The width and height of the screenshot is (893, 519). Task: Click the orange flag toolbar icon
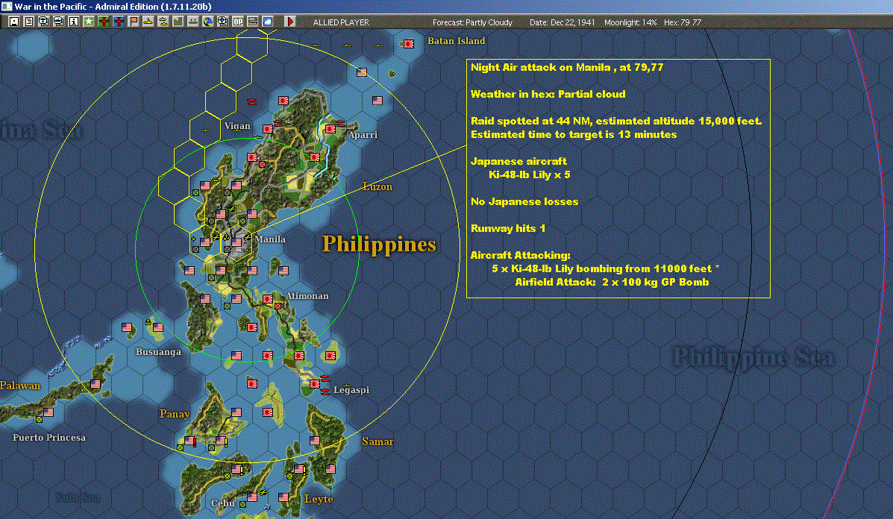tap(134, 22)
